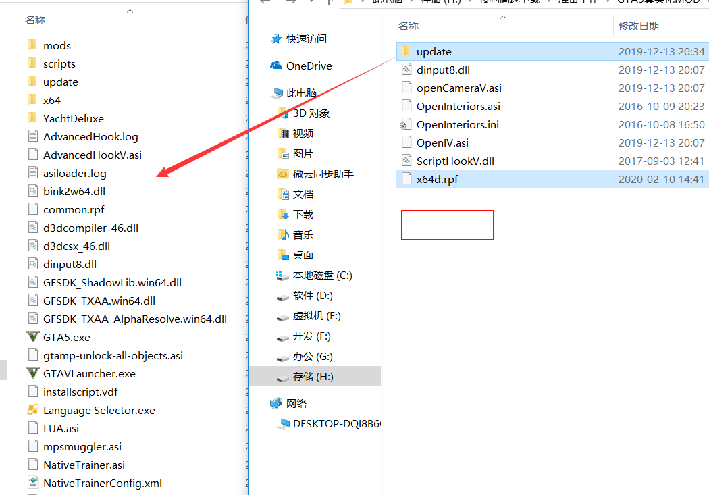The height and width of the screenshot is (495, 709).
Task: Select d3dcsx_46.dll file
Action: point(76,245)
